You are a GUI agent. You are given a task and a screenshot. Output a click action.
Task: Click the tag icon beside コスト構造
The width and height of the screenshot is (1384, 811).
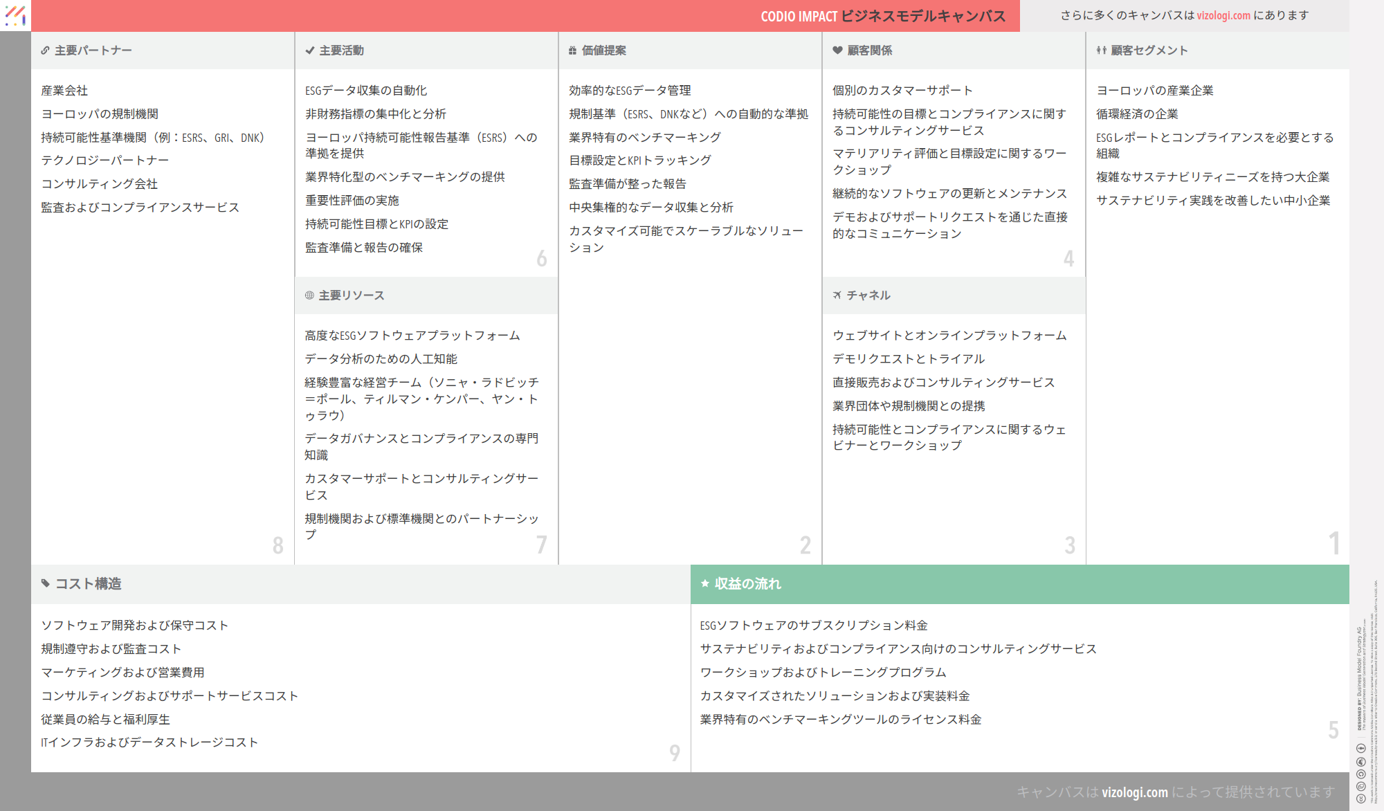pyautogui.click(x=46, y=583)
